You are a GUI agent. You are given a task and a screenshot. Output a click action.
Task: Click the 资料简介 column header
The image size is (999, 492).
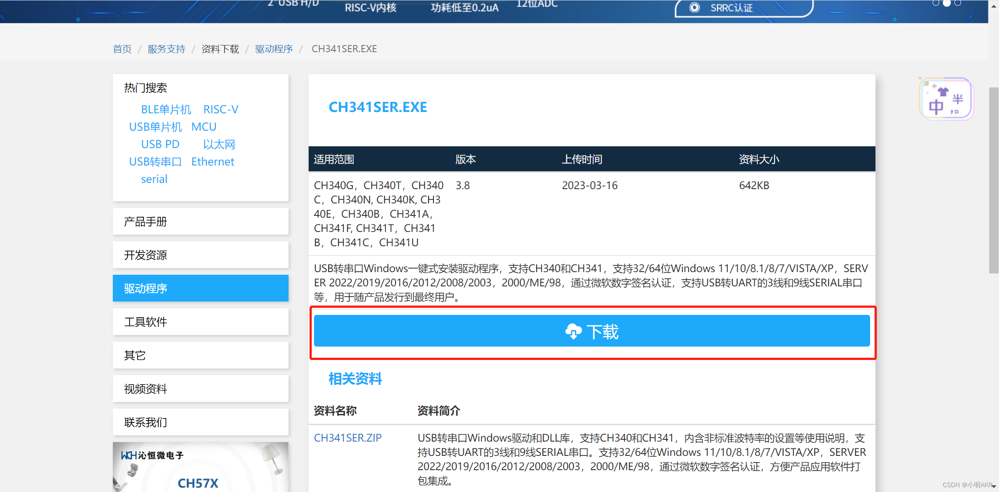[438, 410]
